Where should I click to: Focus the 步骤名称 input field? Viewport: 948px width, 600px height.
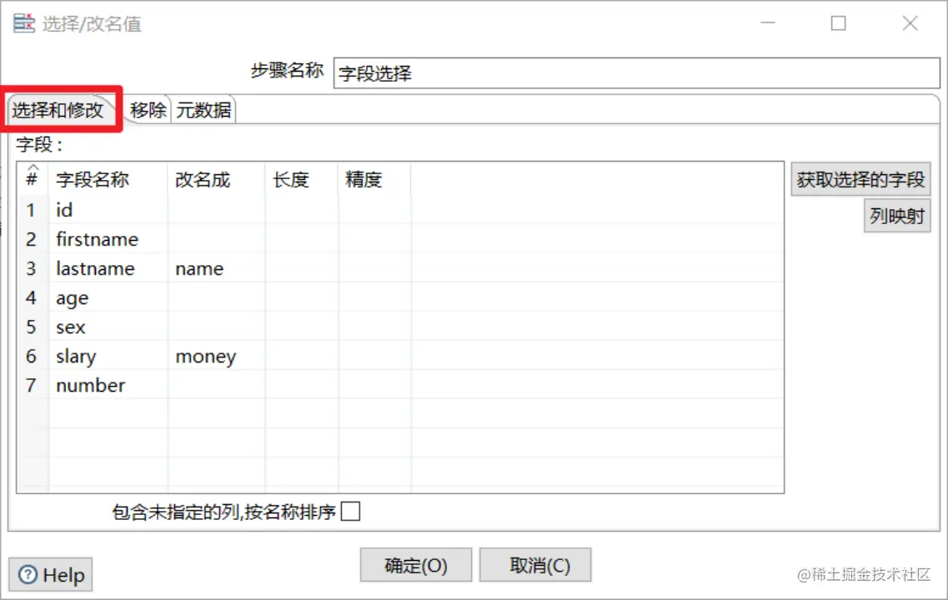pos(637,73)
